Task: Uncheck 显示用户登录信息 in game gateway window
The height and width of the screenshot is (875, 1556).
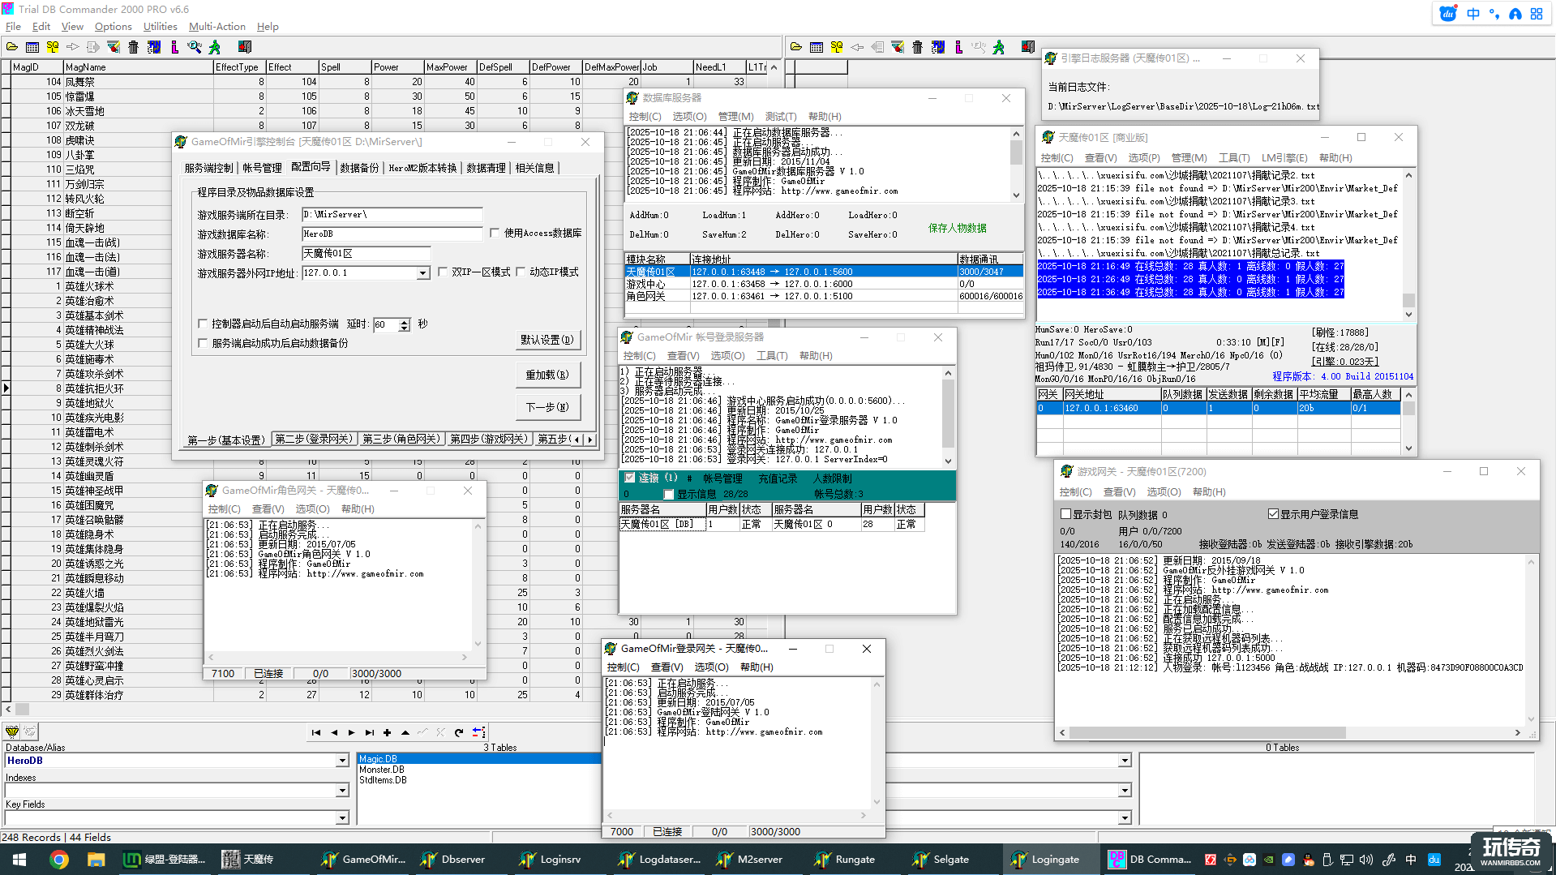Action: pos(1273,514)
